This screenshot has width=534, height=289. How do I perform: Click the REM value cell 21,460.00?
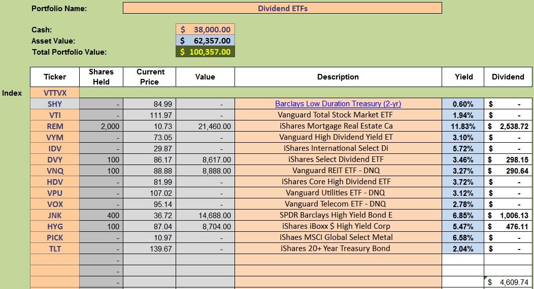point(205,127)
